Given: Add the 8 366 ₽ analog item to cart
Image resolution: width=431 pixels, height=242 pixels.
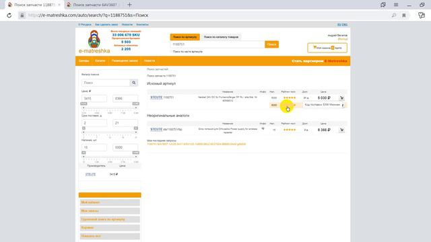Looking at the screenshot, I should pos(341,130).
